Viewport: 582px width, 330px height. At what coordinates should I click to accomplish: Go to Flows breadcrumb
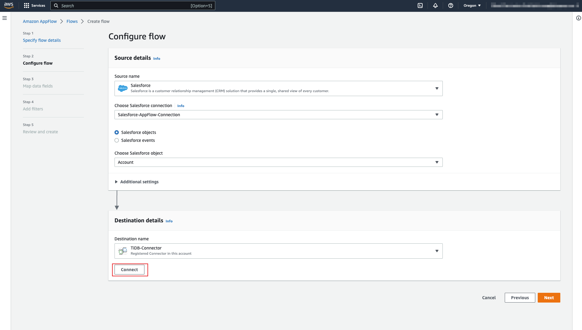[x=72, y=21]
